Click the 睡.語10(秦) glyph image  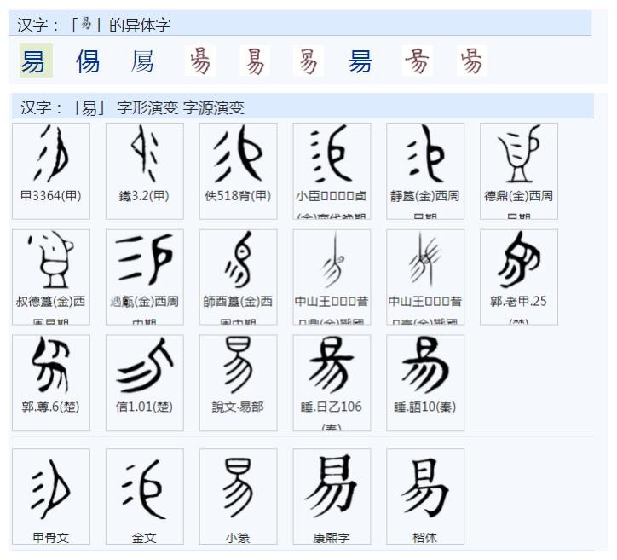(425, 367)
